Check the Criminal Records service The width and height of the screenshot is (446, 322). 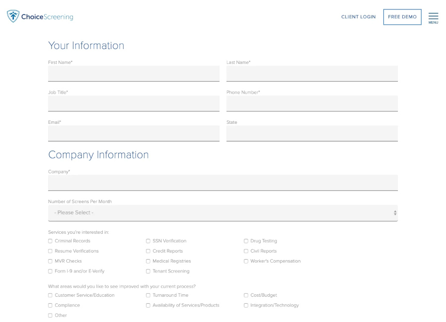tap(50, 241)
